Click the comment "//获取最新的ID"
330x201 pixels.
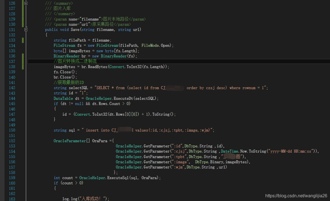point(69,83)
